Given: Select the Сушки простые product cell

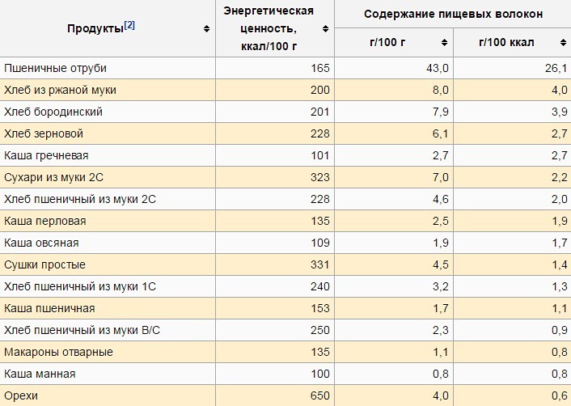Looking at the screenshot, I should point(44,264).
